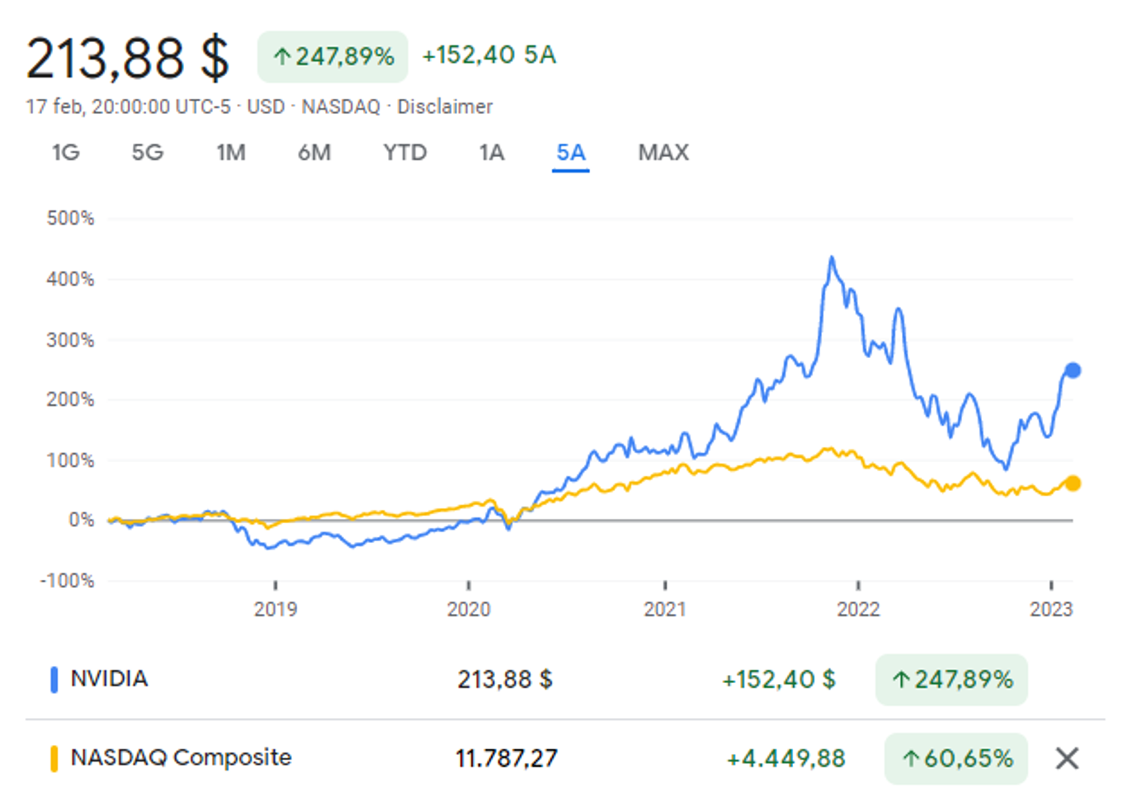Screen dimensions: 1132x797
Task: Click the header 247,89% gain badge
Action: tap(333, 57)
